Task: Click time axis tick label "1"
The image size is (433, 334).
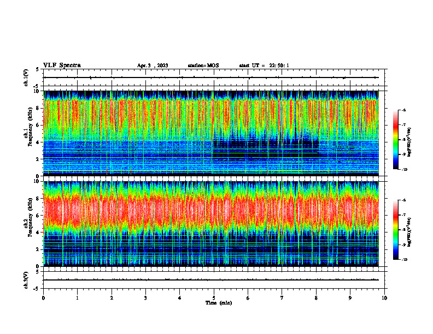Action: tap(77, 298)
